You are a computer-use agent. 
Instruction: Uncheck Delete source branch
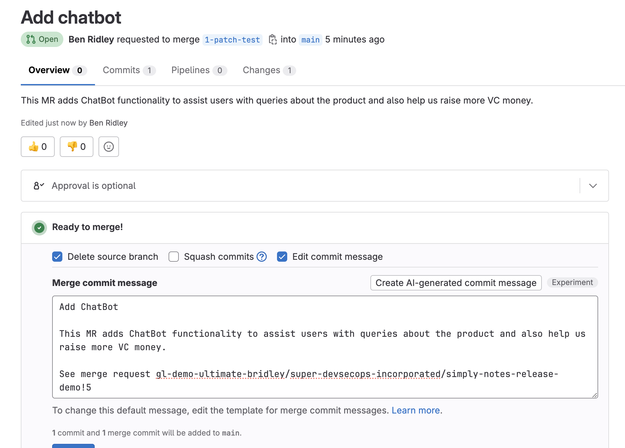(57, 257)
